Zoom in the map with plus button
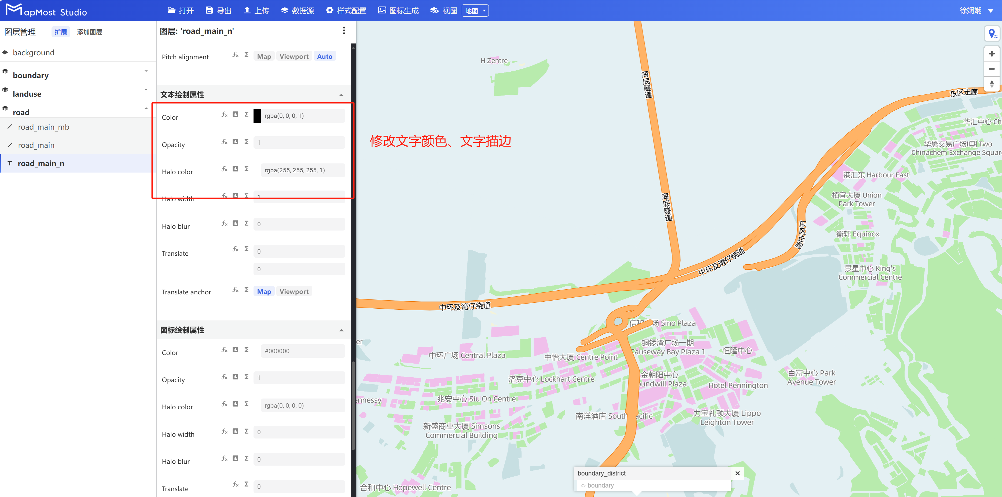Screen dimensions: 1002x497 [x=992, y=54]
